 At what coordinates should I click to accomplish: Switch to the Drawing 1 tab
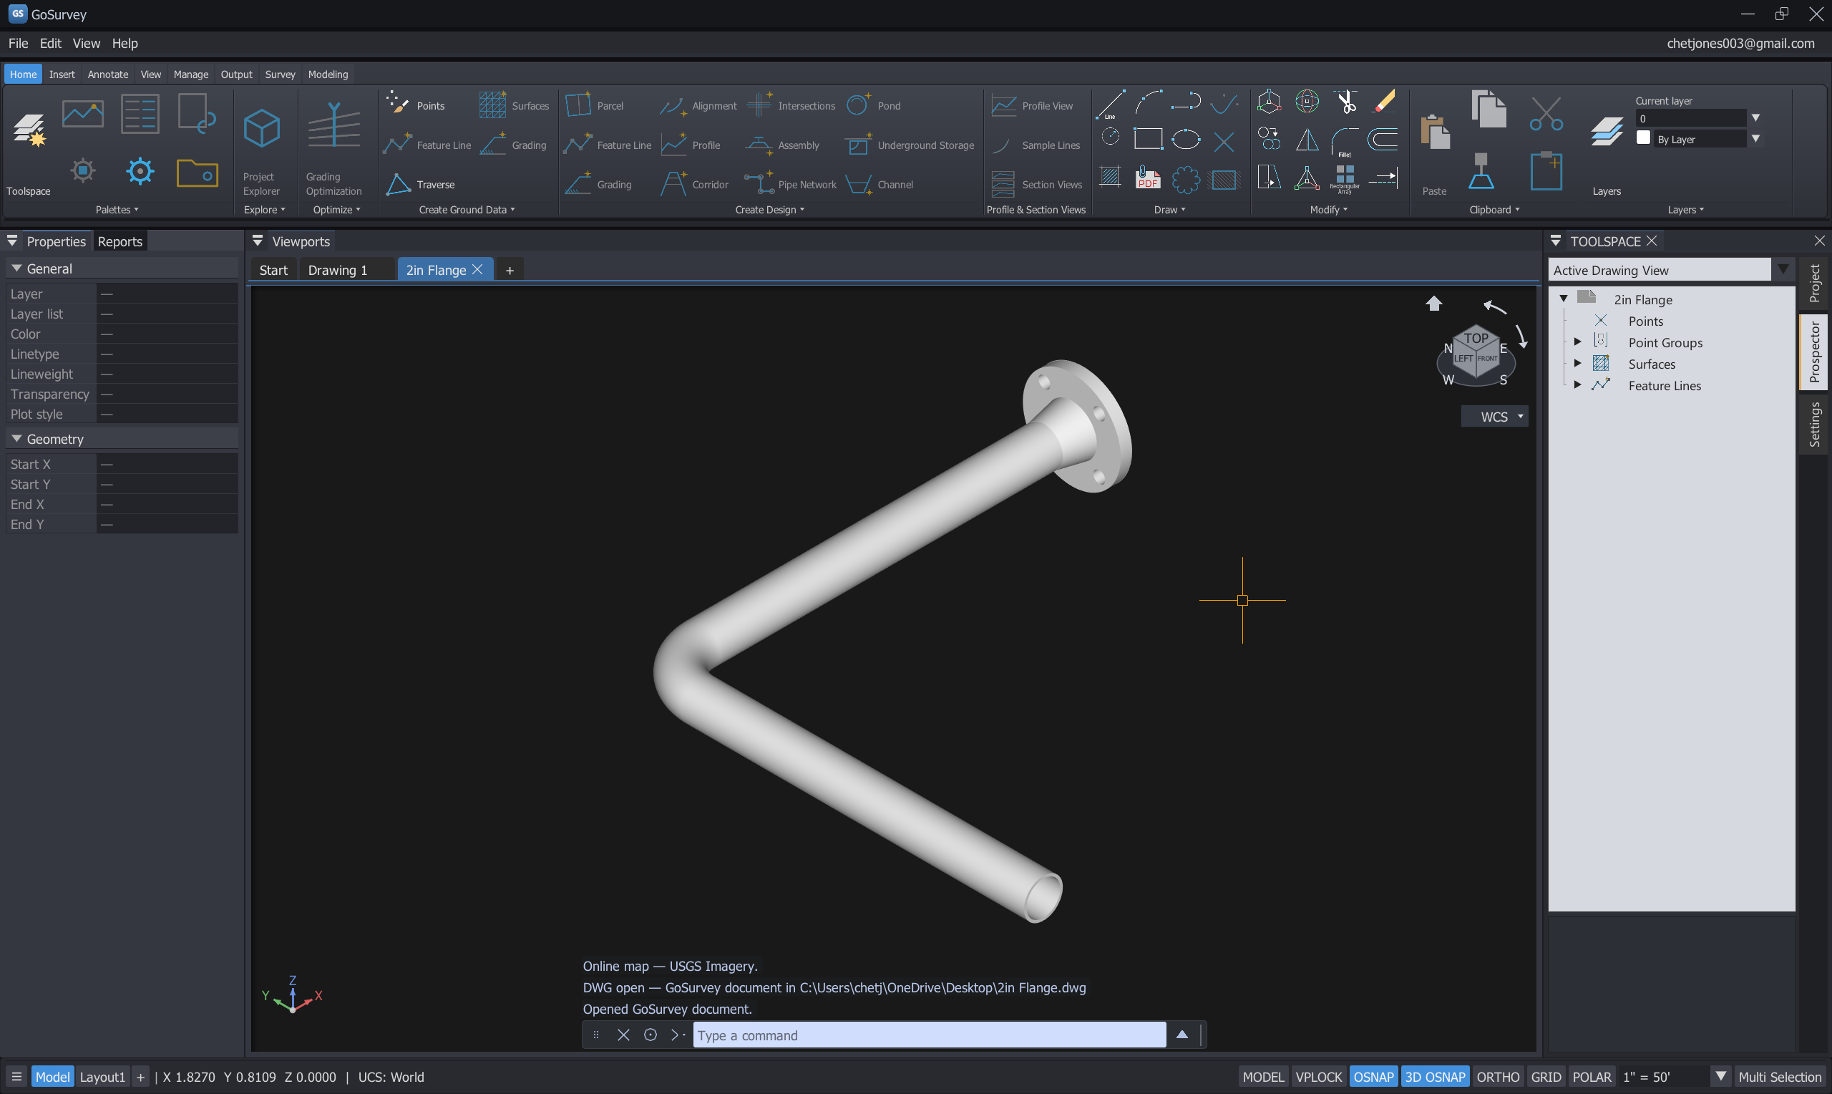pos(337,270)
